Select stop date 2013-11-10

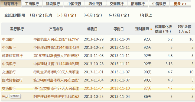(120, 88)
